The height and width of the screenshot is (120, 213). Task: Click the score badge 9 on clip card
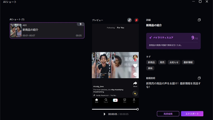(x=81, y=24)
